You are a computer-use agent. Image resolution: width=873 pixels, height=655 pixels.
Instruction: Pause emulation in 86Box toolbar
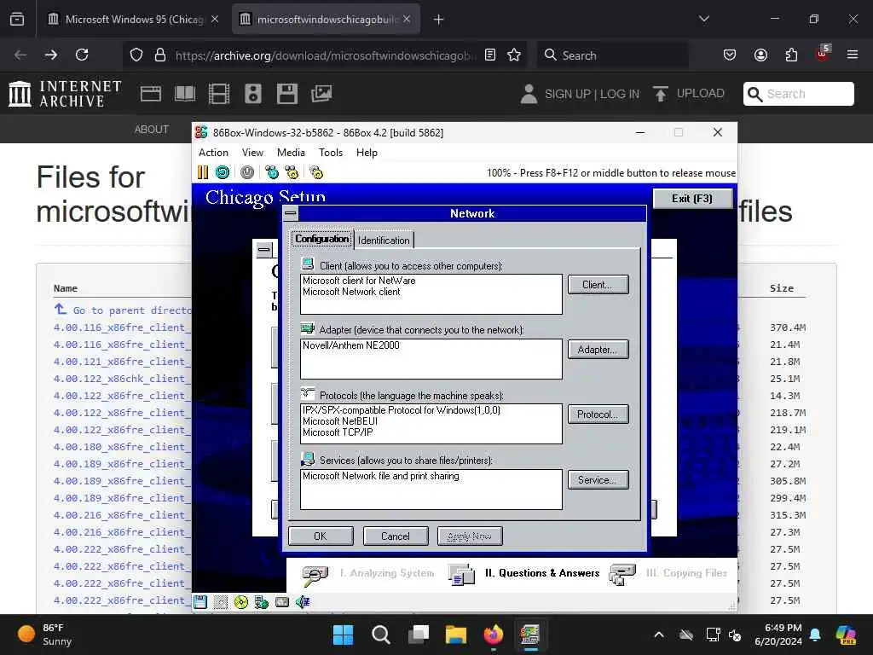pyautogui.click(x=203, y=172)
